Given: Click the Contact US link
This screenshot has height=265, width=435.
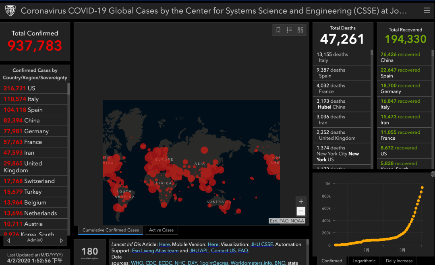Looking at the screenshot, I should (223, 251).
